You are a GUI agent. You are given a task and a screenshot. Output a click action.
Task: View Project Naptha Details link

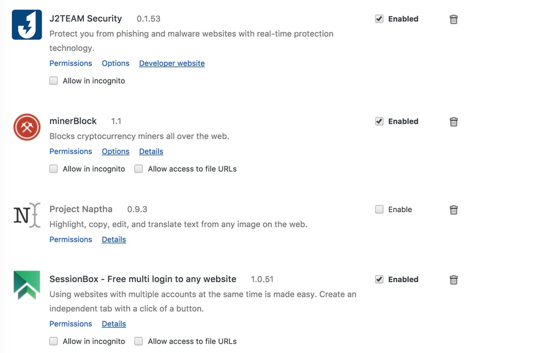pos(114,239)
